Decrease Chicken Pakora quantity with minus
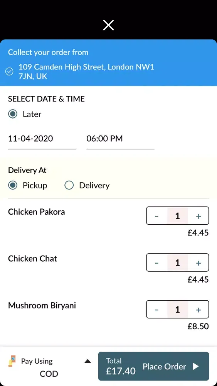217x386 pixels. coord(156,216)
